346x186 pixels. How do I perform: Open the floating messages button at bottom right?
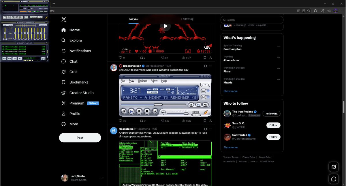pyautogui.click(x=334, y=179)
